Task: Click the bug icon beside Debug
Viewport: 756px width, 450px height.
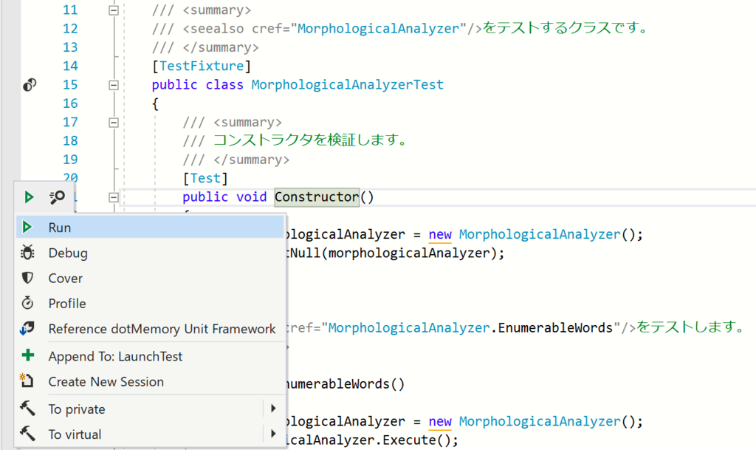Action: point(27,252)
